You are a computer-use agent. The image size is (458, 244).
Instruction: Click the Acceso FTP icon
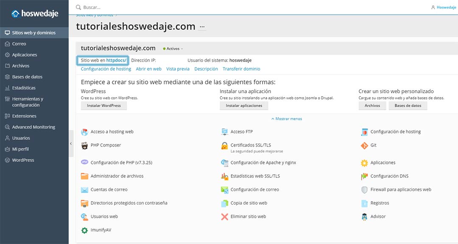click(224, 132)
